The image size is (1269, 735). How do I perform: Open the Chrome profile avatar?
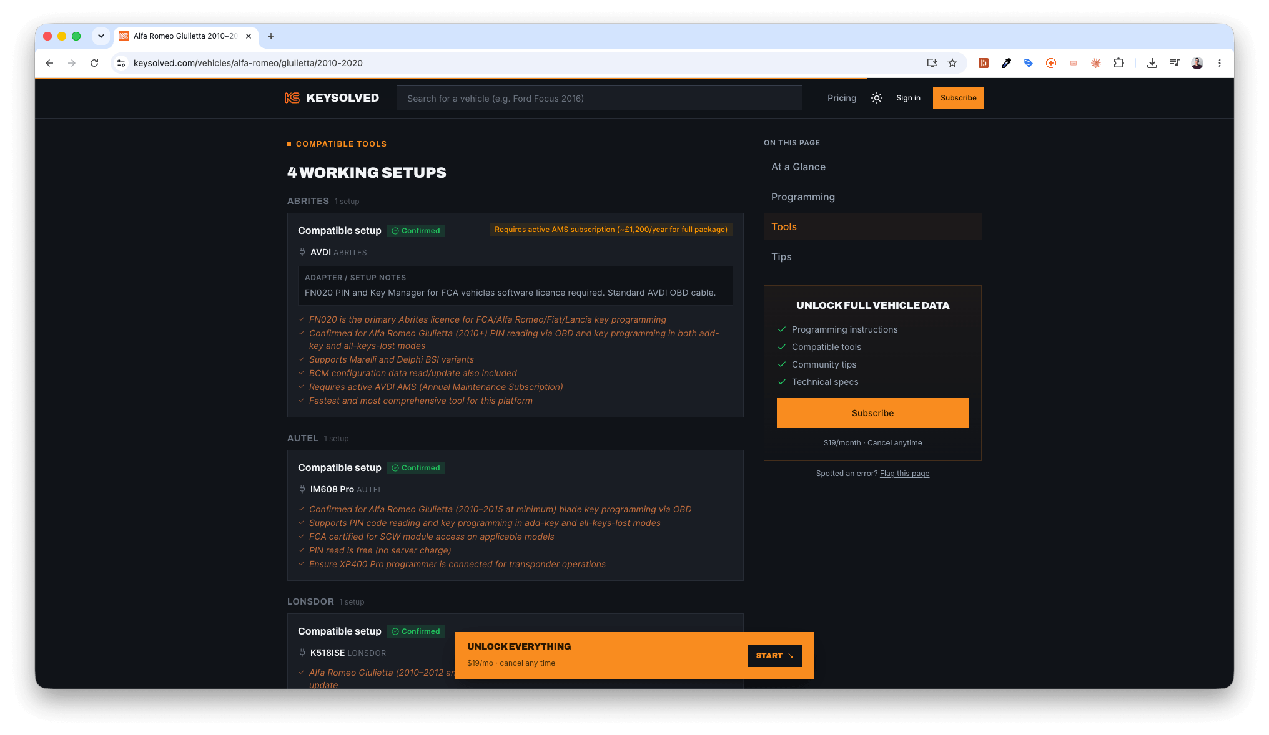tap(1197, 63)
